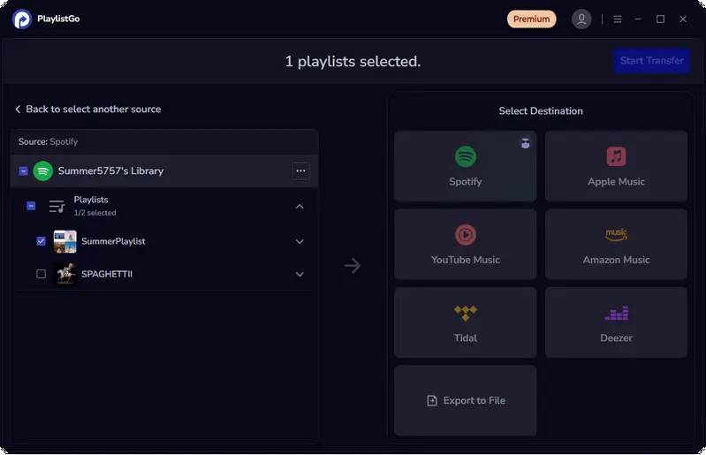Minimize the PlaylistGo window
This screenshot has height=455, width=706.
(638, 19)
